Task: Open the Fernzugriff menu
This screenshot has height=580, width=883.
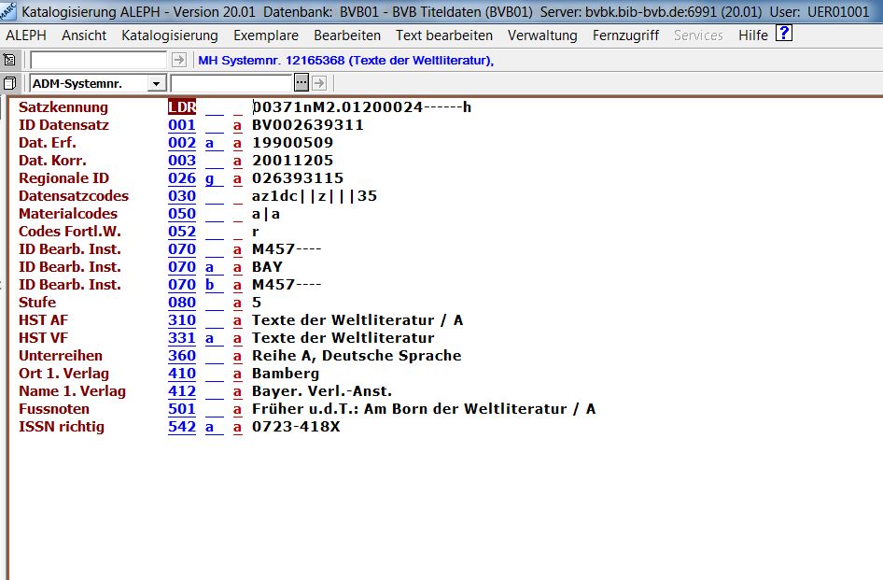Action: pyautogui.click(x=625, y=35)
